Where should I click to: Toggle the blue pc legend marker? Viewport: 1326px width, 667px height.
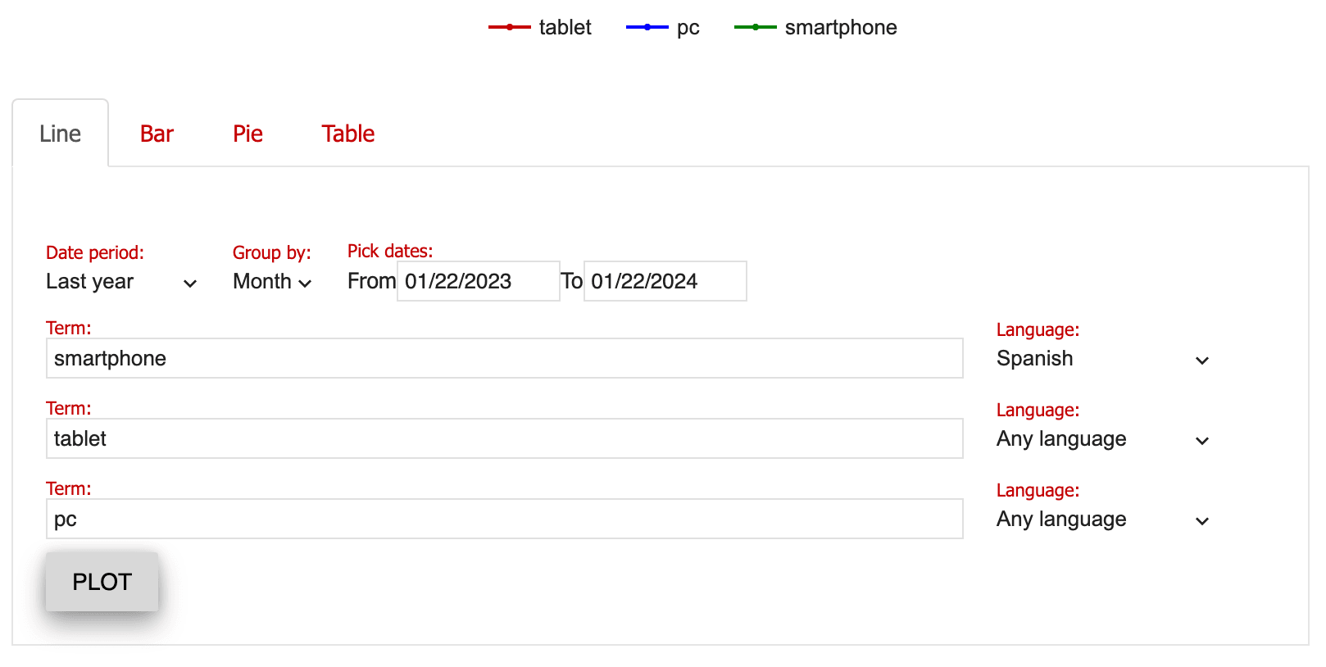[647, 27]
